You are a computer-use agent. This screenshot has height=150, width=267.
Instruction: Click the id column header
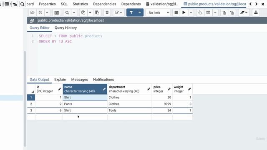click(x=49, y=89)
